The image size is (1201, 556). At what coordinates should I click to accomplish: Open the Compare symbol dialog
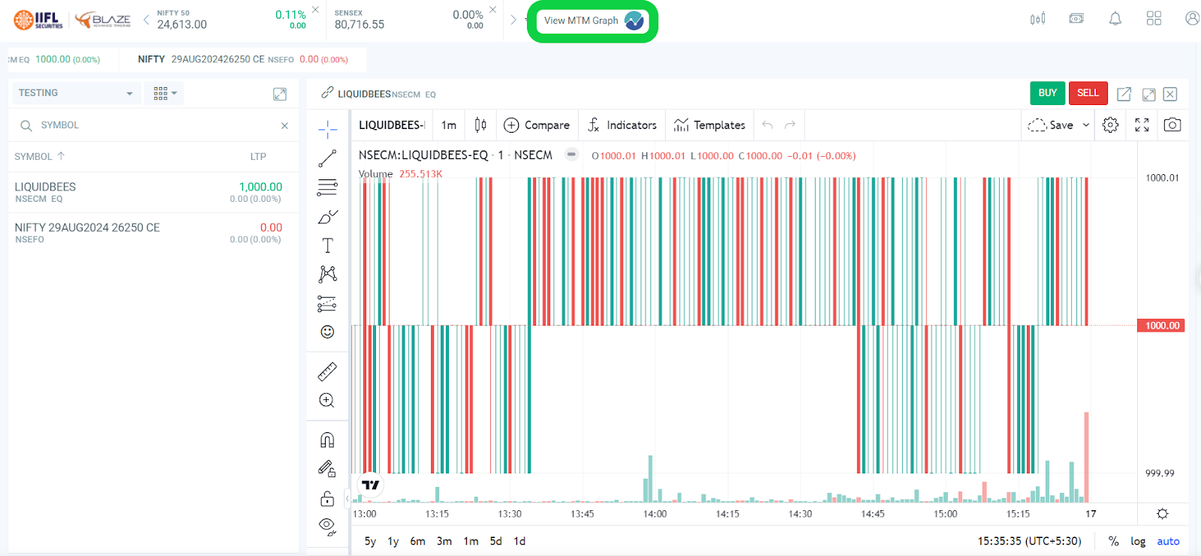tap(537, 125)
